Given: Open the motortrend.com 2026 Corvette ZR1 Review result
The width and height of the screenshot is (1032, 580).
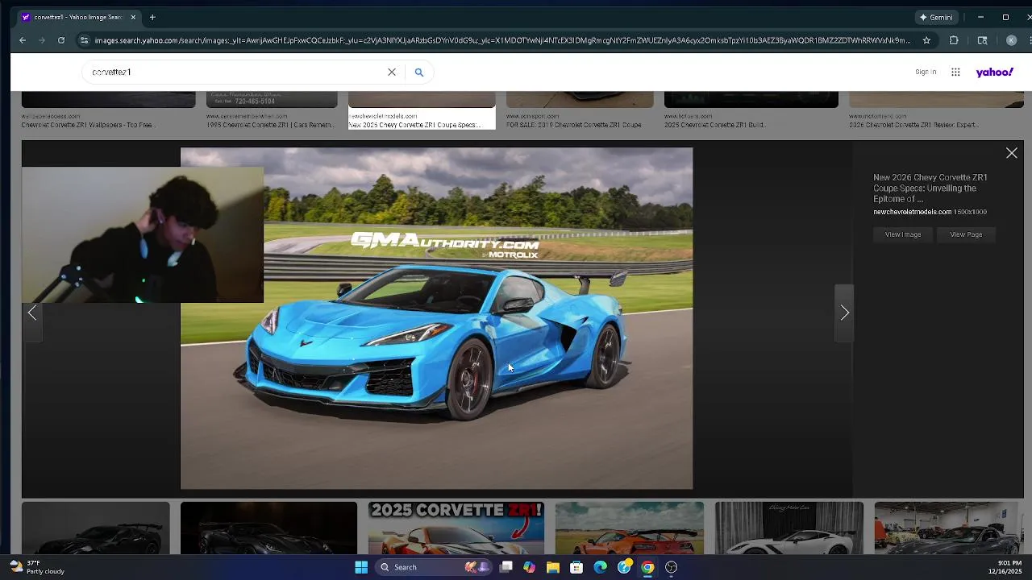Looking at the screenshot, I should click(936, 110).
